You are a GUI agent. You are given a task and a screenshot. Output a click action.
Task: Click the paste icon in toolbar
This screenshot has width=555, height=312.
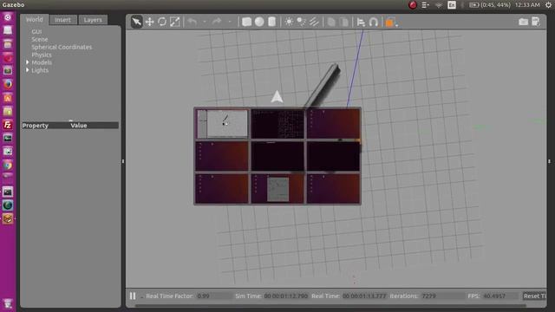tap(343, 22)
